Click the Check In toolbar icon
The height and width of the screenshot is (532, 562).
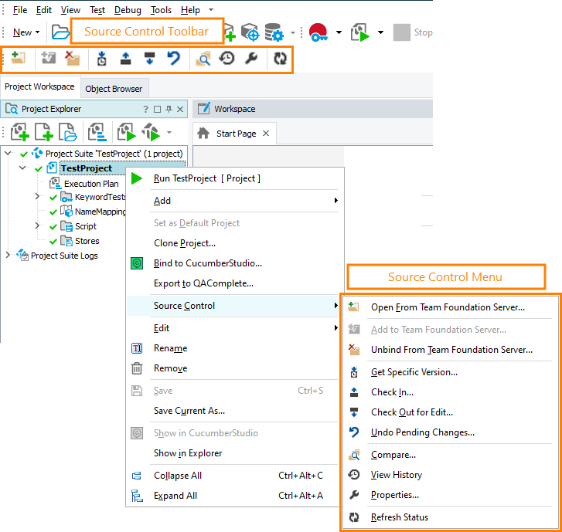point(126,59)
